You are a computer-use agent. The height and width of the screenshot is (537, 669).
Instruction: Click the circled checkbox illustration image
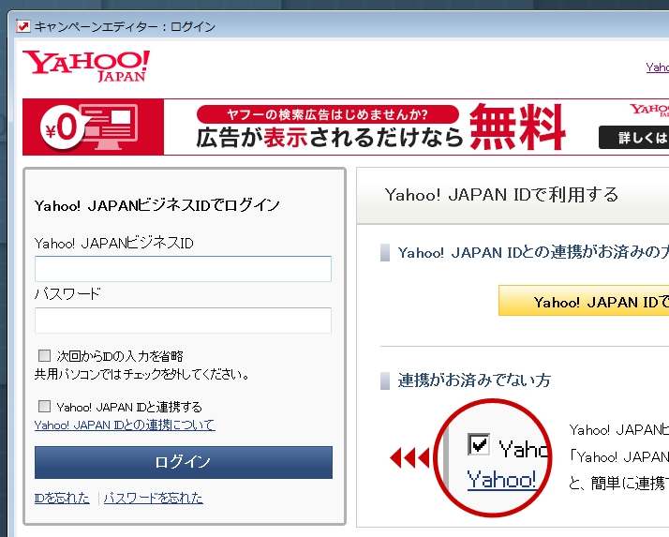493,457
